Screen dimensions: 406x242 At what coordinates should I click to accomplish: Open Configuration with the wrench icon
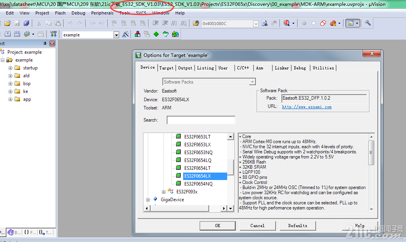pyautogui.click(x=367, y=24)
